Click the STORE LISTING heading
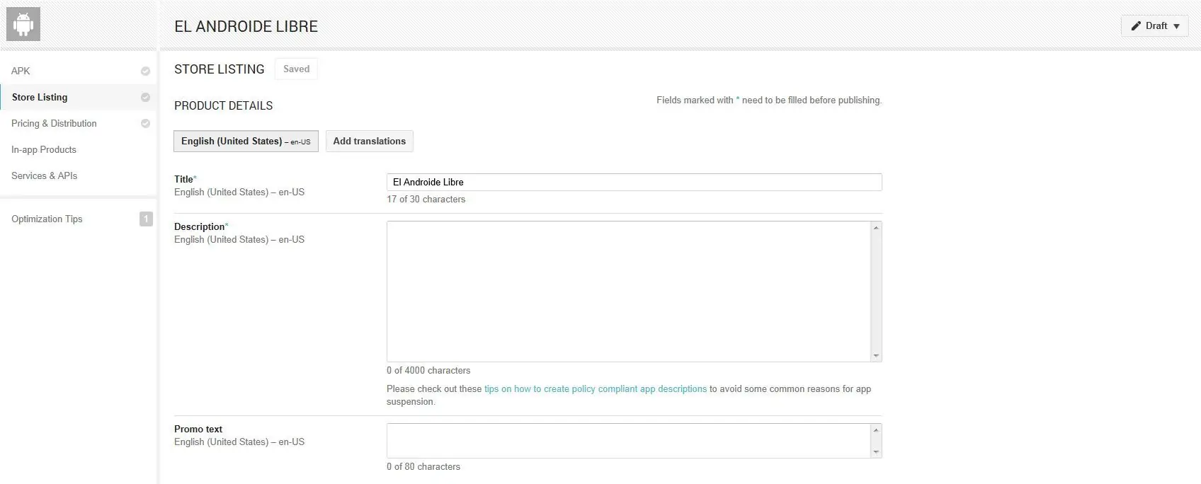Image resolution: width=1201 pixels, height=484 pixels. tap(219, 69)
